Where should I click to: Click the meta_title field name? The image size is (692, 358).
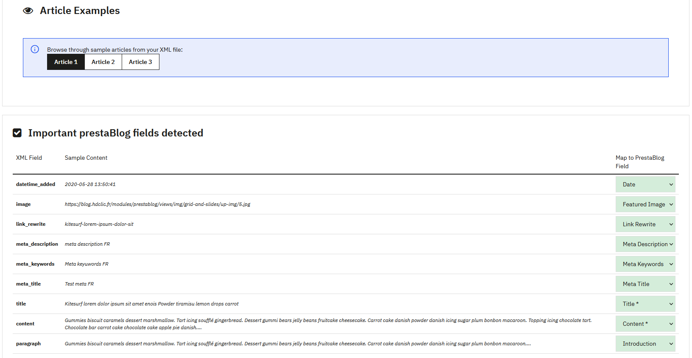pyautogui.click(x=28, y=284)
